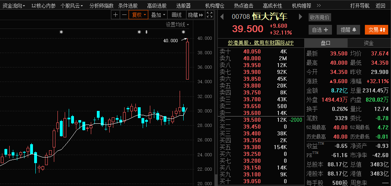Select 卖八 price 39.950
This screenshot has width=391, height=186.
point(252,65)
